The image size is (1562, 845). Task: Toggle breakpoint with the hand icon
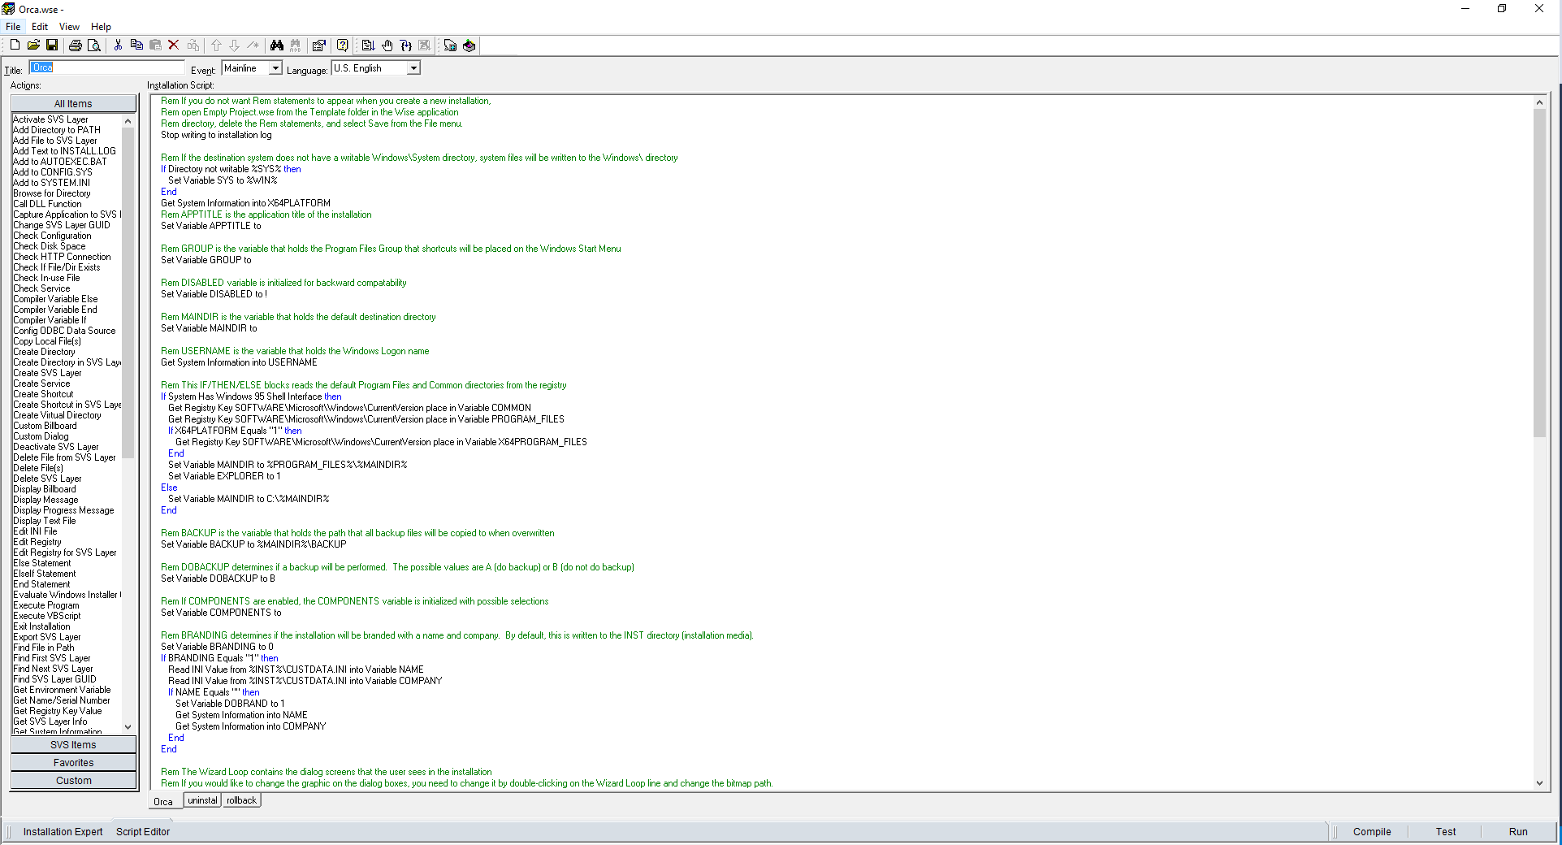click(387, 45)
